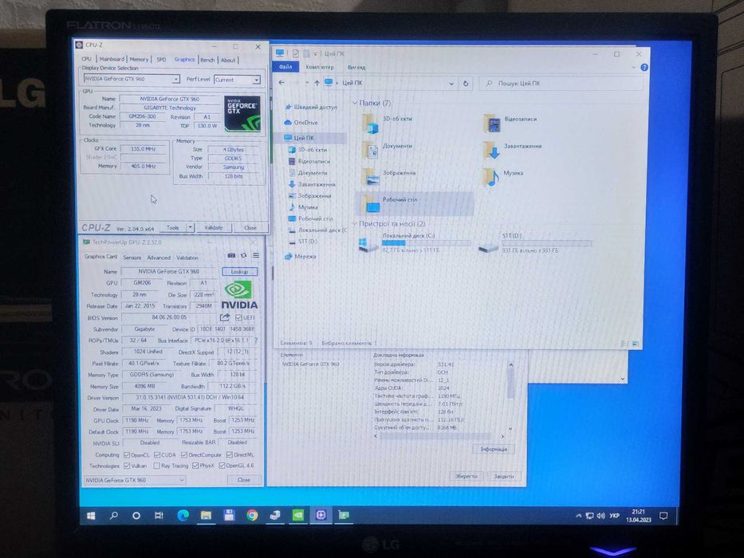Toggle the Vulkan checkbox
744x558 pixels.
pos(127,466)
